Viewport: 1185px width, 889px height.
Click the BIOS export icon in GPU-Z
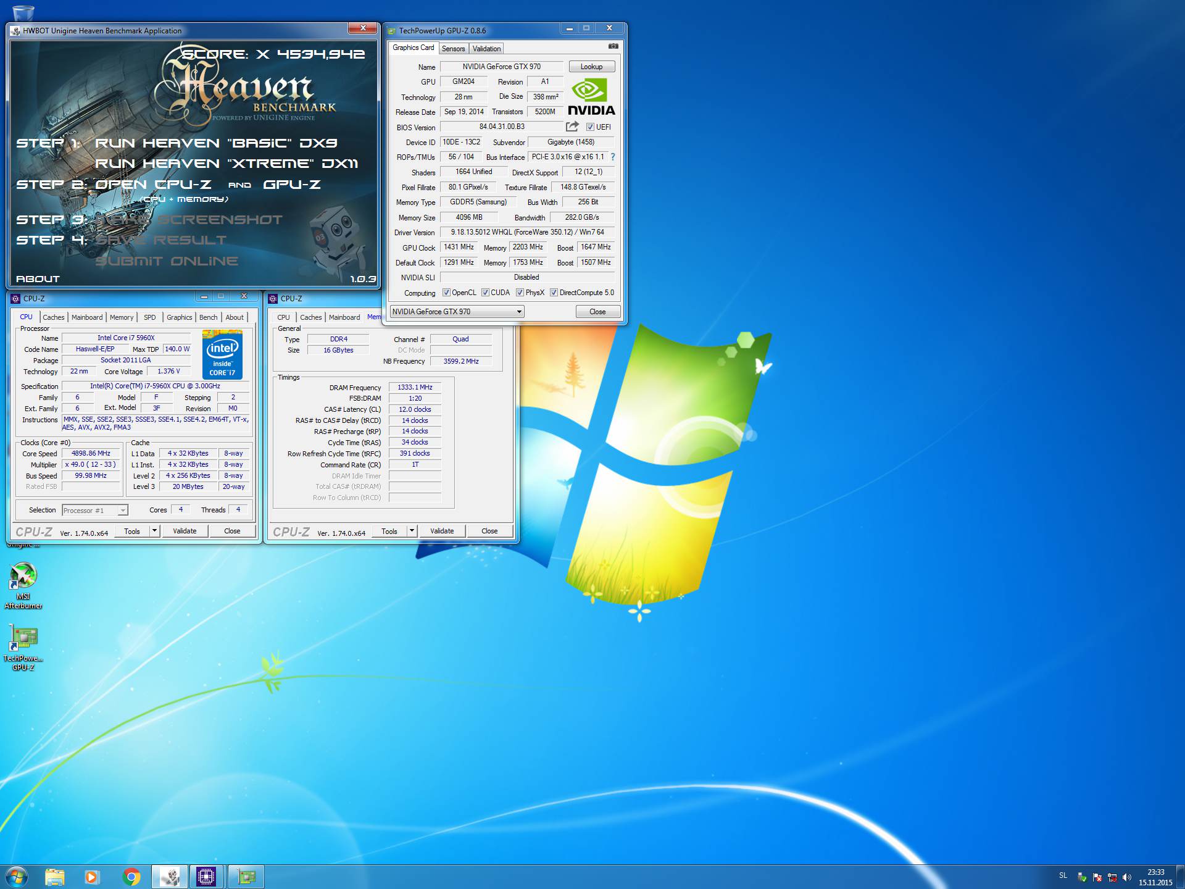[572, 127]
